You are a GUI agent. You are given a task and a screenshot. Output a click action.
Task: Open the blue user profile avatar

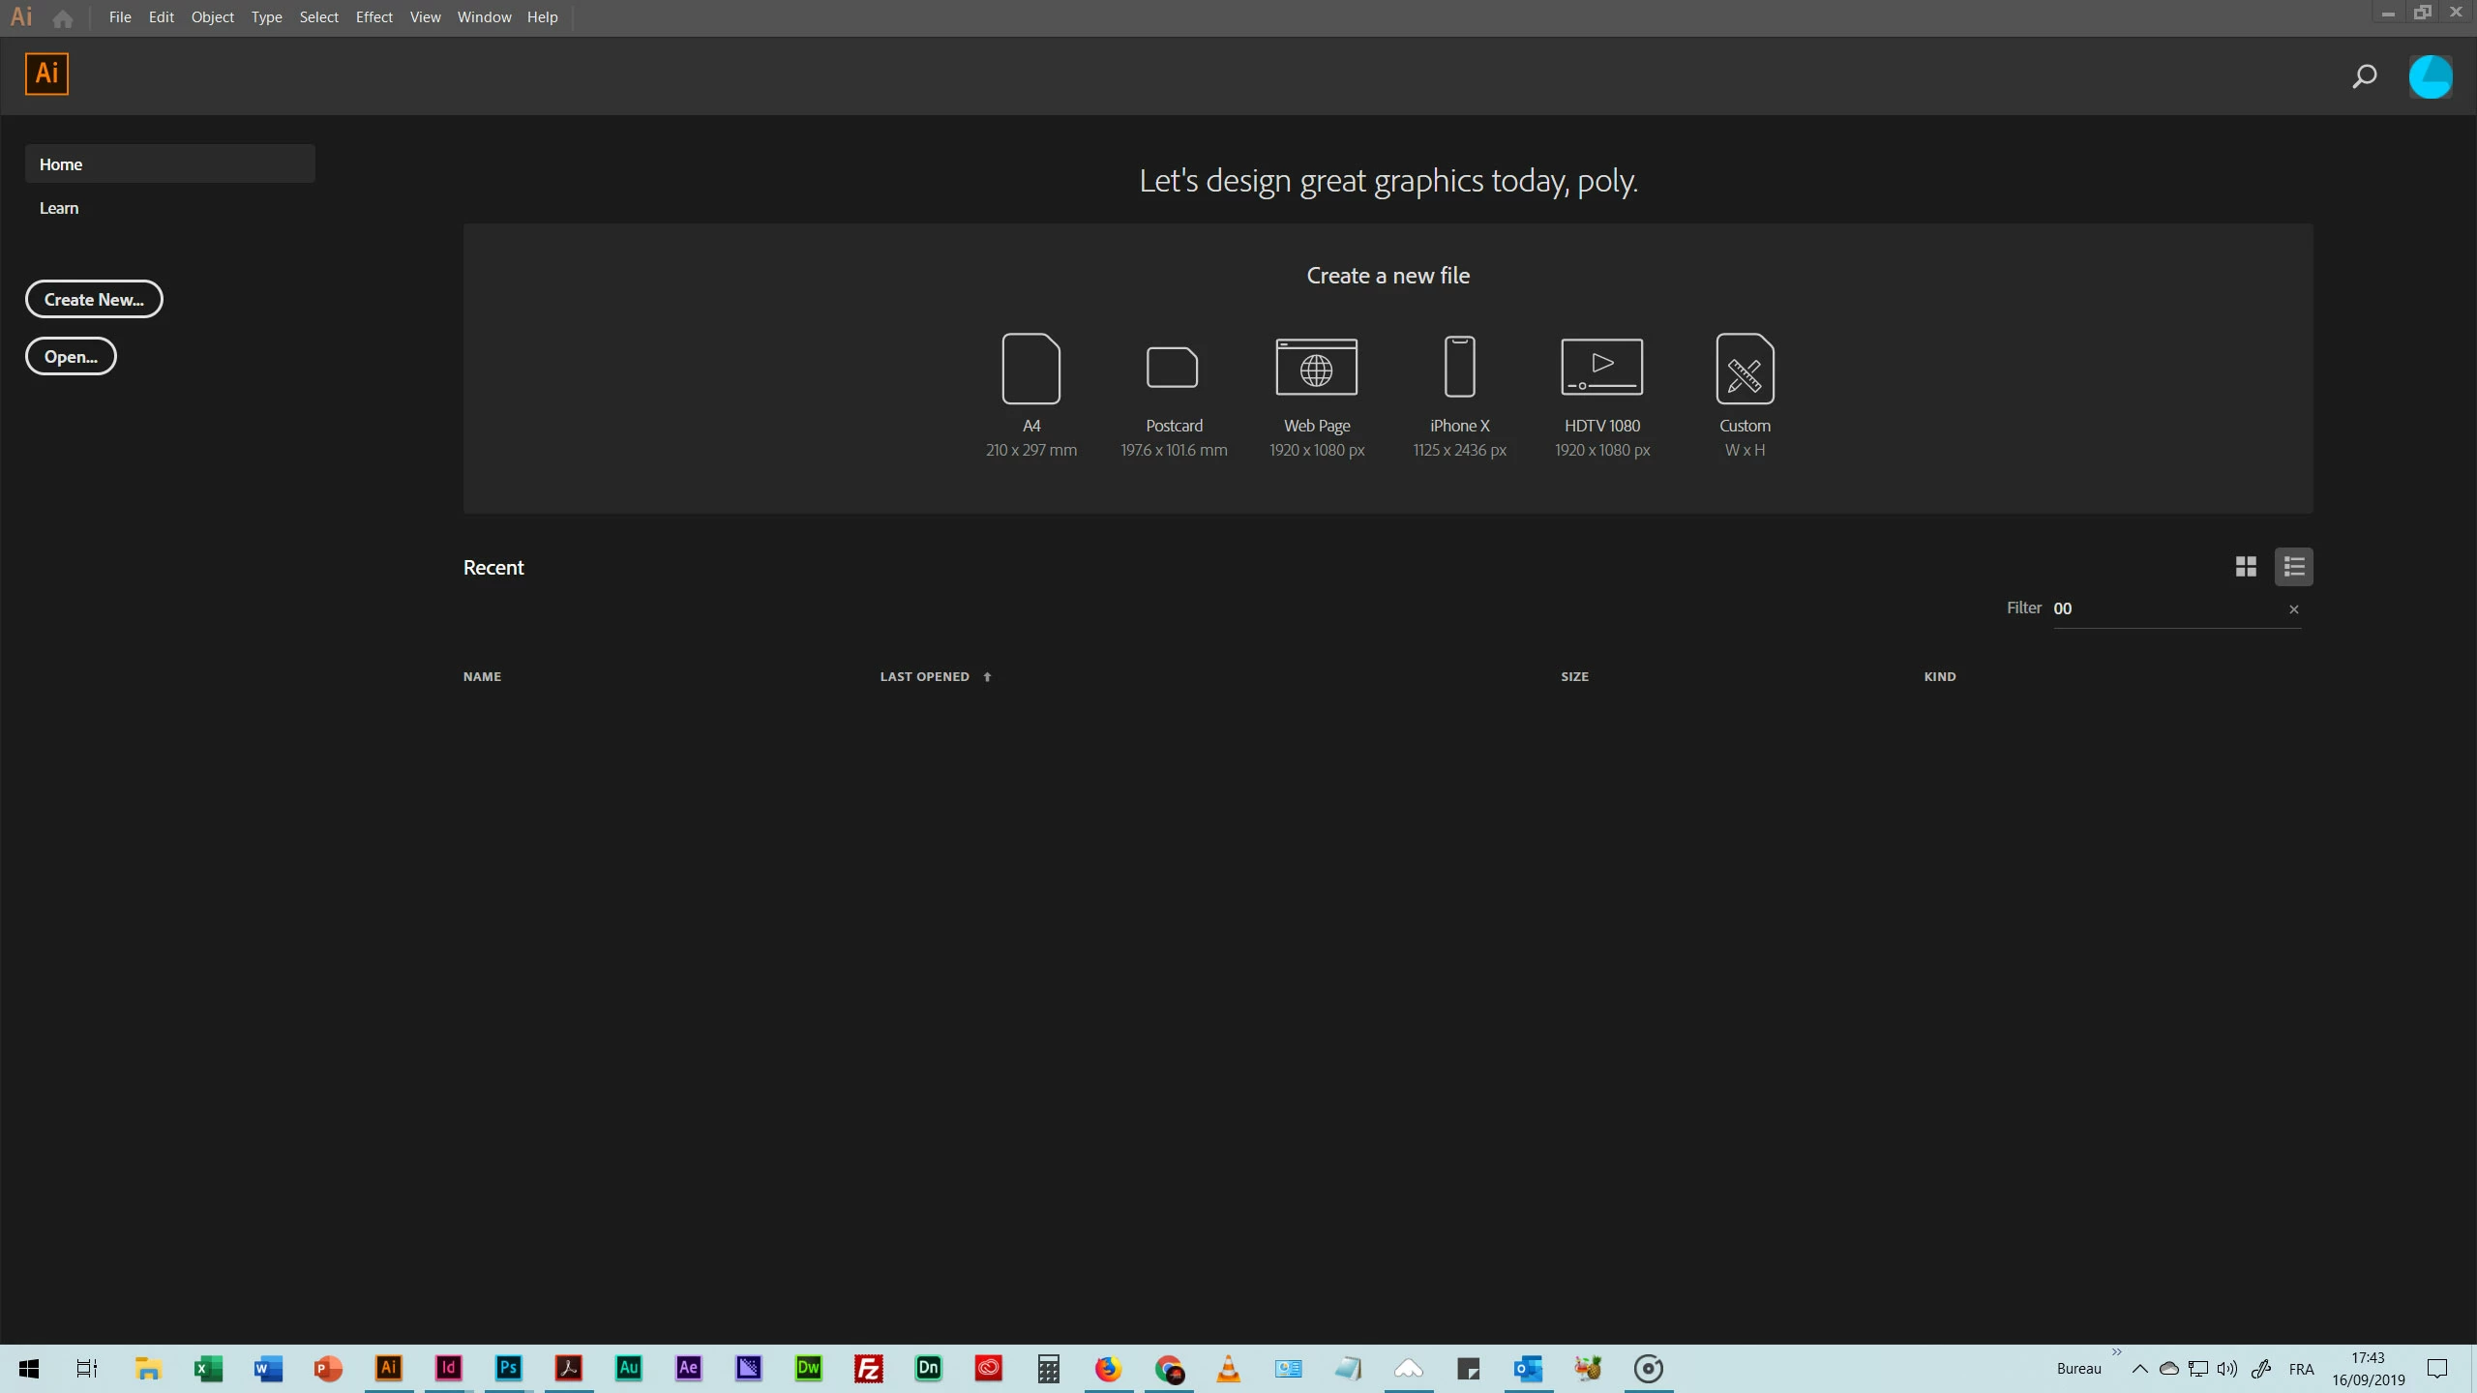click(2430, 77)
